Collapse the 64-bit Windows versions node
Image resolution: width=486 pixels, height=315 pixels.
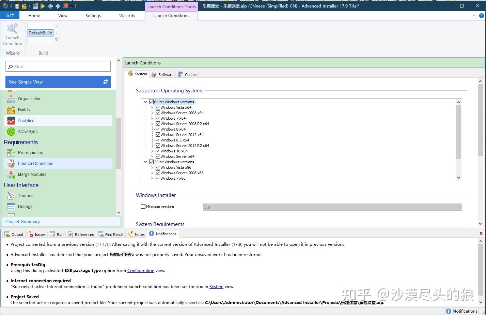pyautogui.click(x=146, y=102)
